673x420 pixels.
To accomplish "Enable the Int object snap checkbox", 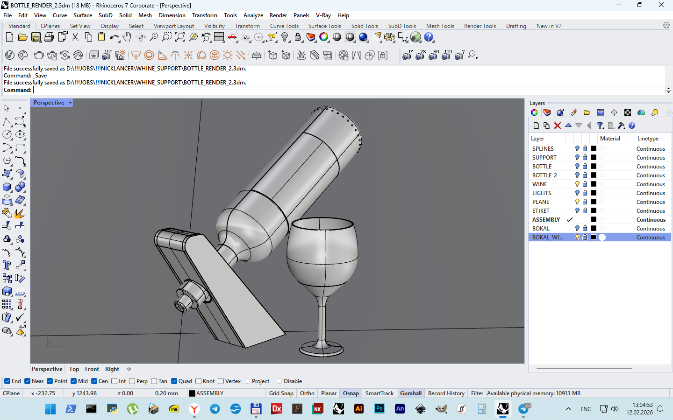I will pyautogui.click(x=115, y=381).
